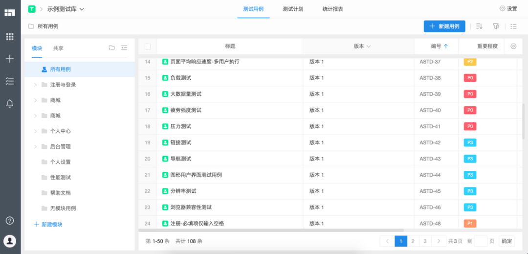Open the 浏览器兼容性测试 case title
This screenshot has width=528, height=254.
(x=191, y=207)
